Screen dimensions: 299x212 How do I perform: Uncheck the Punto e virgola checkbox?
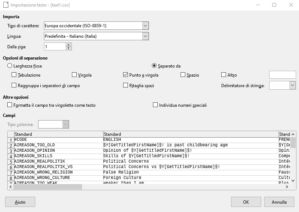pos(125,75)
